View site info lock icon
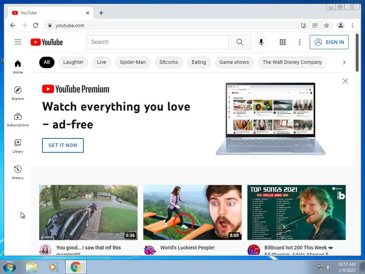365x274 pixels. click(50, 25)
